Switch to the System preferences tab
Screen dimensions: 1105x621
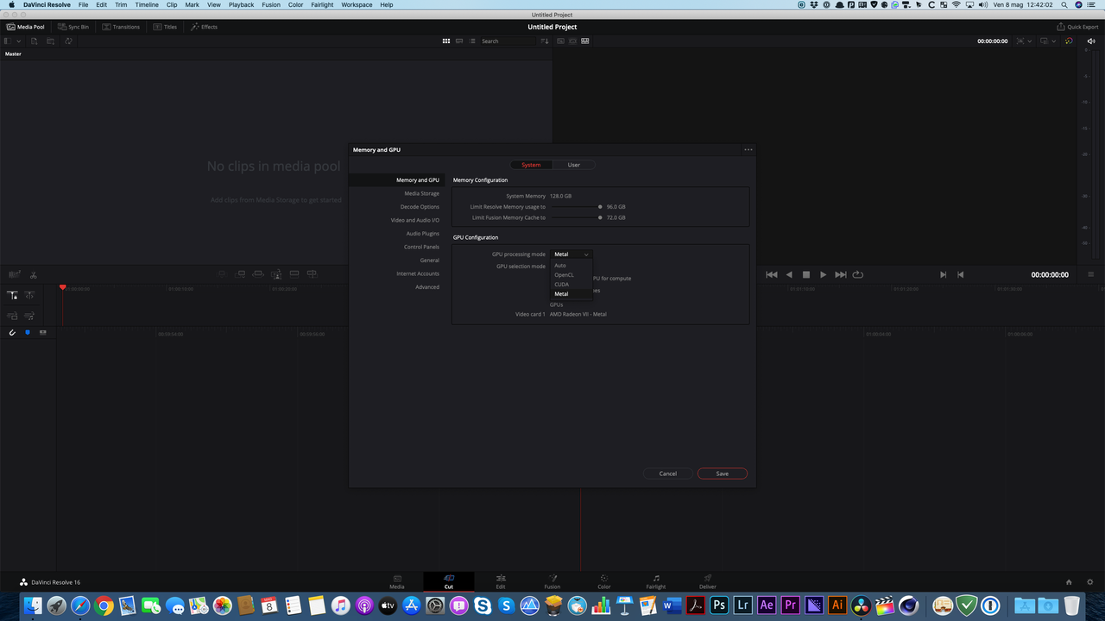pyautogui.click(x=531, y=165)
